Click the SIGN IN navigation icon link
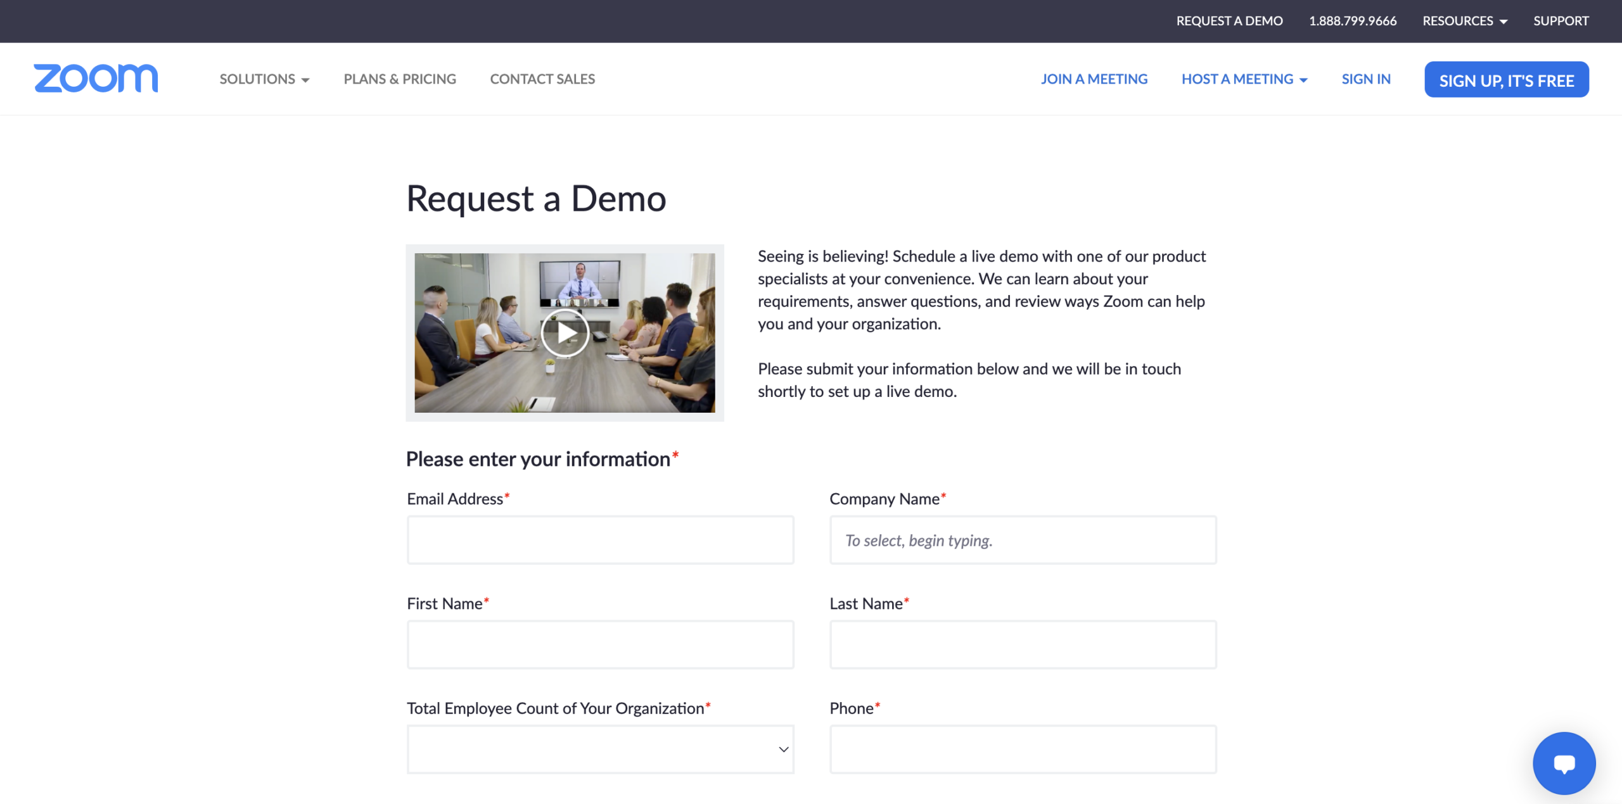The width and height of the screenshot is (1622, 804). 1365,79
